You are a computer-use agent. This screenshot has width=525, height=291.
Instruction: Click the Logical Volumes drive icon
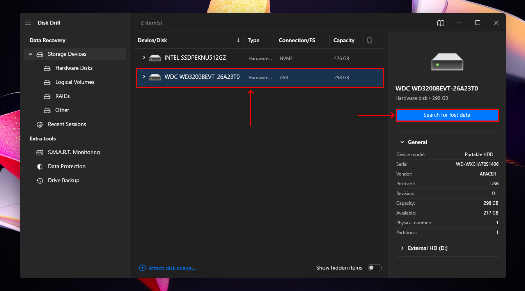click(47, 82)
